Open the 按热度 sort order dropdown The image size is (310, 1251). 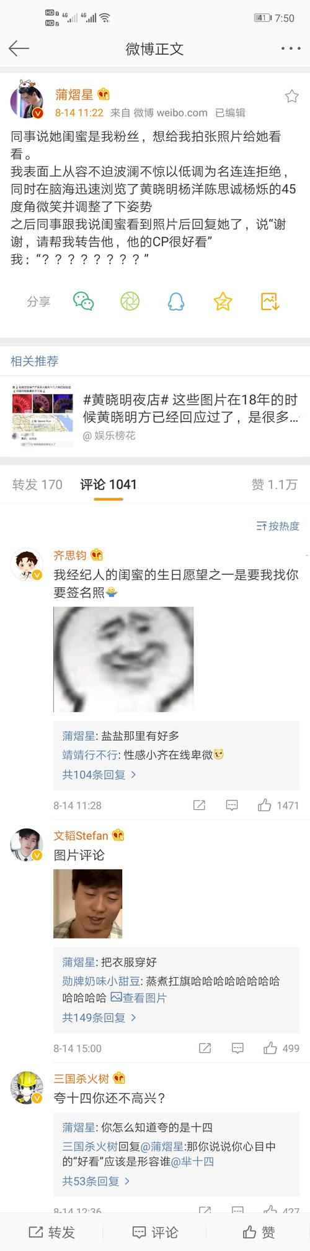[278, 526]
